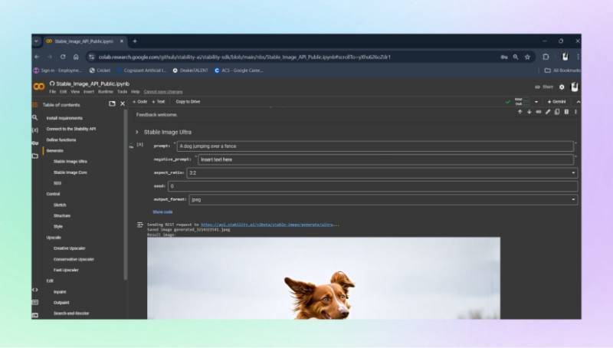The width and height of the screenshot is (613, 348).
Task: Open the zoom magnifier icon in address bar
Action: (x=516, y=57)
